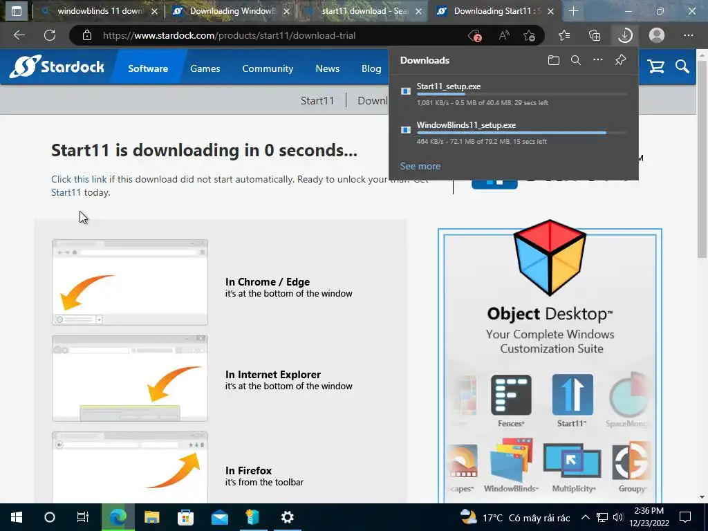Screen dimensions: 708x531
Task: Pin the Downloads panel
Action: click(x=620, y=59)
